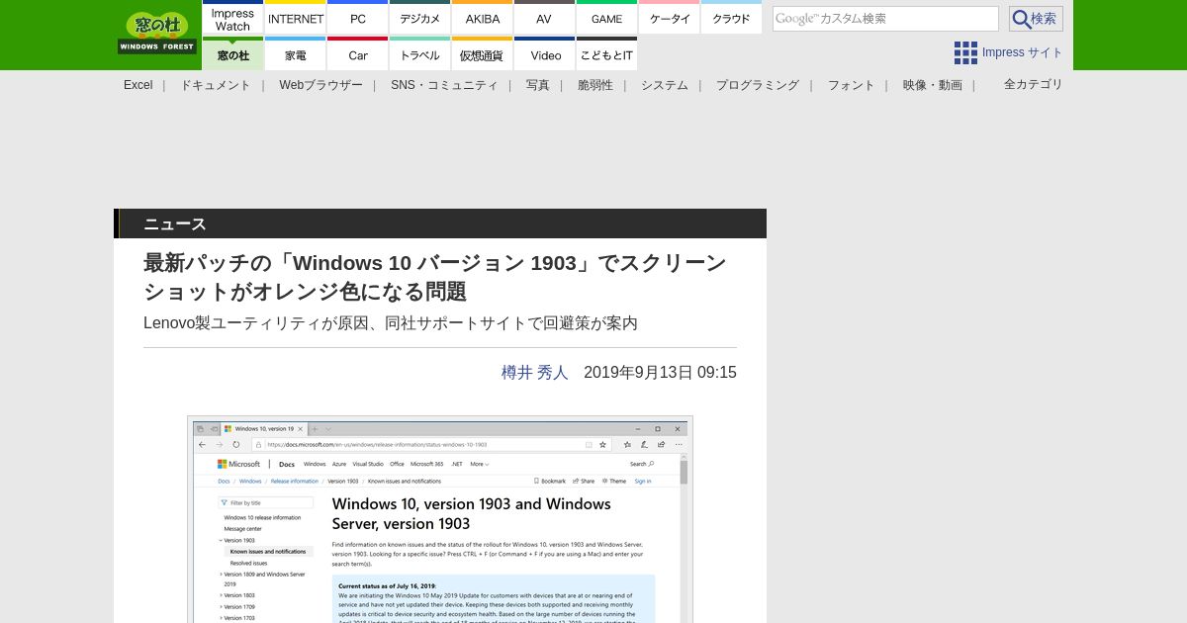Go to SNS・コミュニティ category
1187x623 pixels.
[444, 85]
